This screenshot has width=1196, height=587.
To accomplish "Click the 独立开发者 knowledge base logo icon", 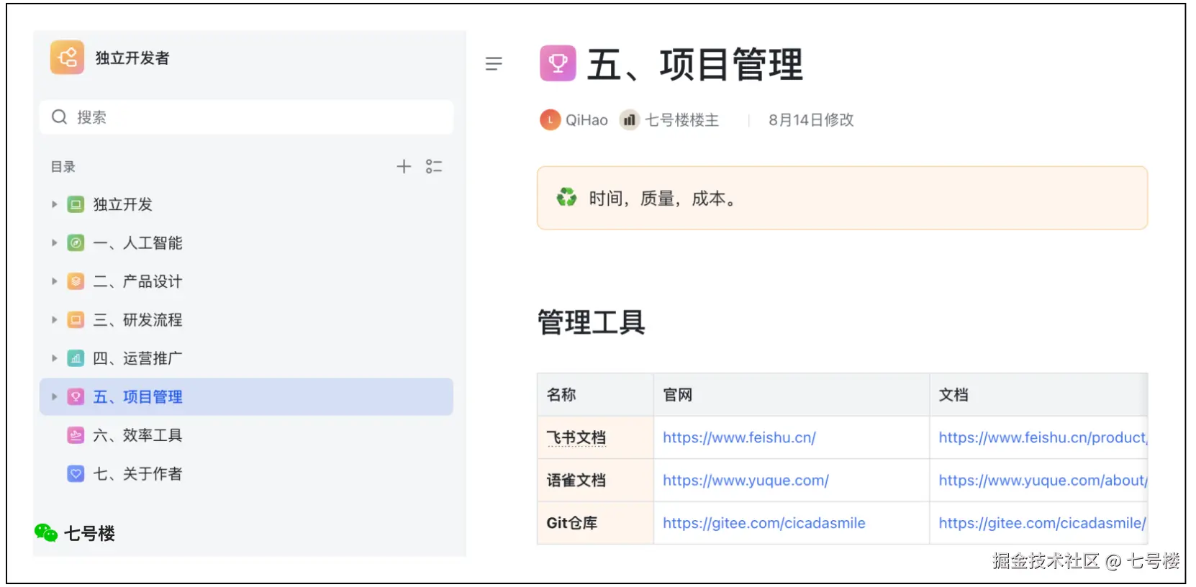I will 67,58.
